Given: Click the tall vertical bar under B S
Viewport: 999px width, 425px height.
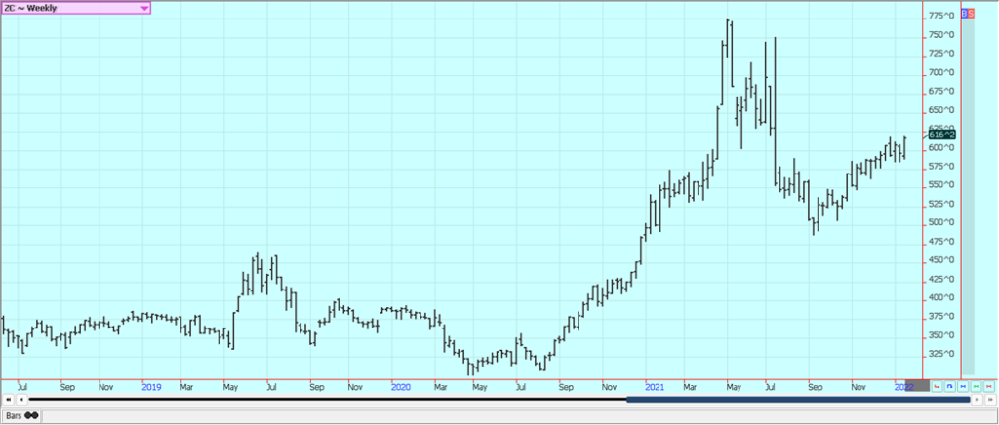Looking at the screenshot, I should (x=968, y=197).
